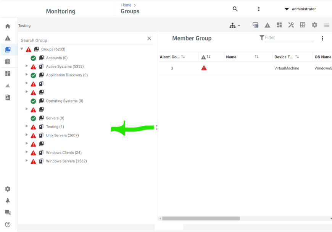Select the Windows Clients (24) group

(64, 153)
